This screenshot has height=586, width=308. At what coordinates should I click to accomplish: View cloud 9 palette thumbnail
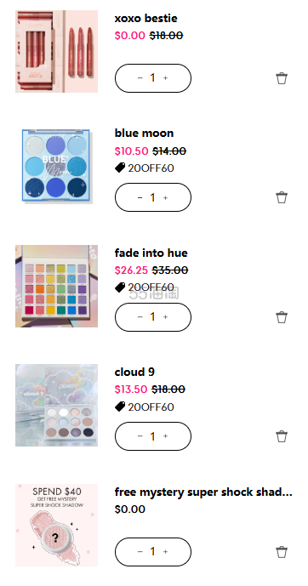56,405
